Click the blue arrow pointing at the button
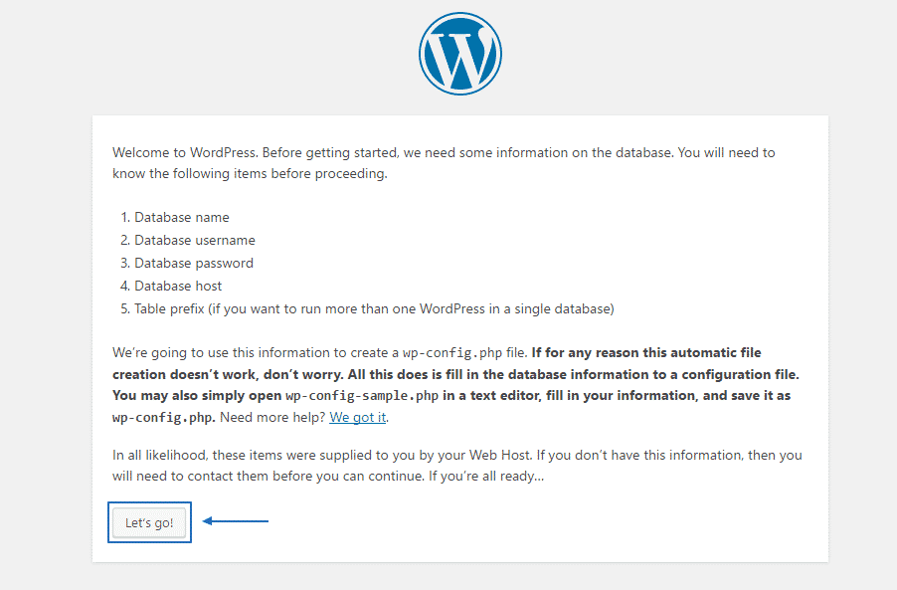Viewport: 897px width, 590px height. tap(236, 520)
